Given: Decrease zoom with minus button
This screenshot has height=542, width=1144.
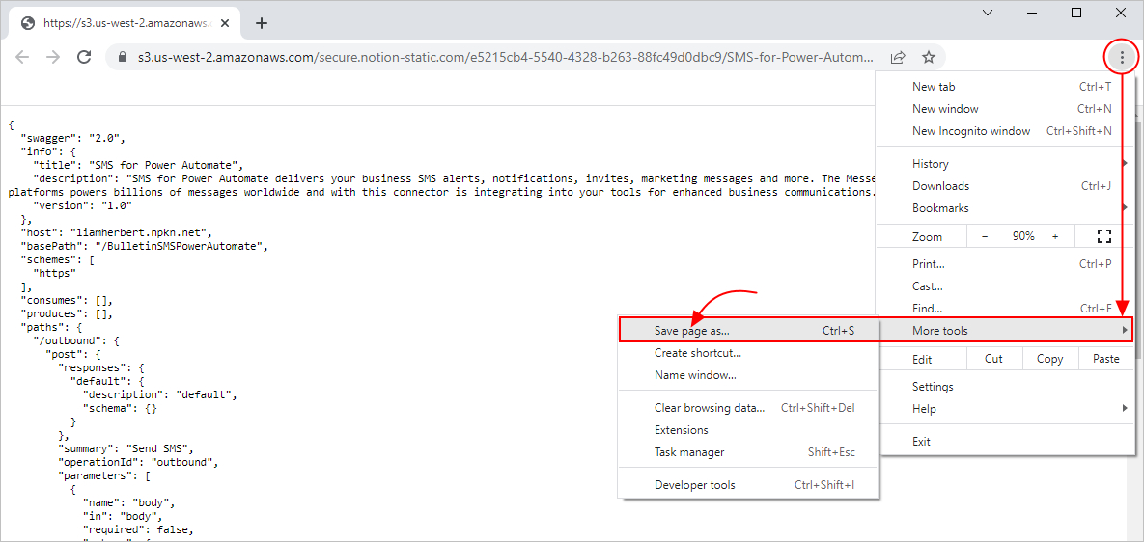Looking at the screenshot, I should point(985,236).
